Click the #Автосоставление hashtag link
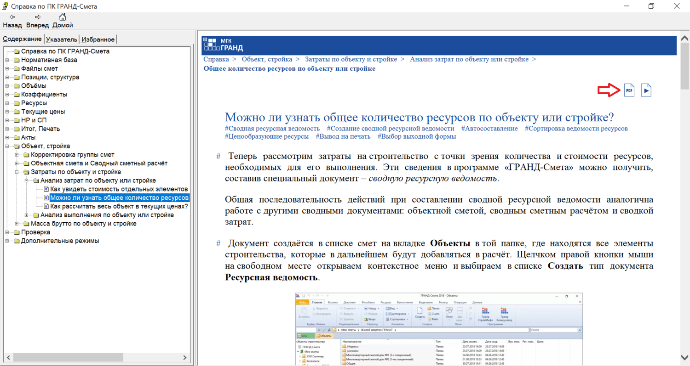 tap(489, 129)
